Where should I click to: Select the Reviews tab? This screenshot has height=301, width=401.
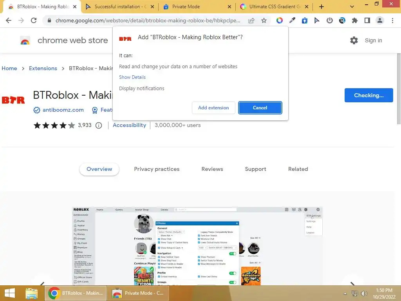pyautogui.click(x=212, y=169)
